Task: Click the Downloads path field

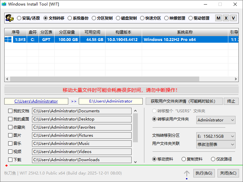Action: click(82, 160)
